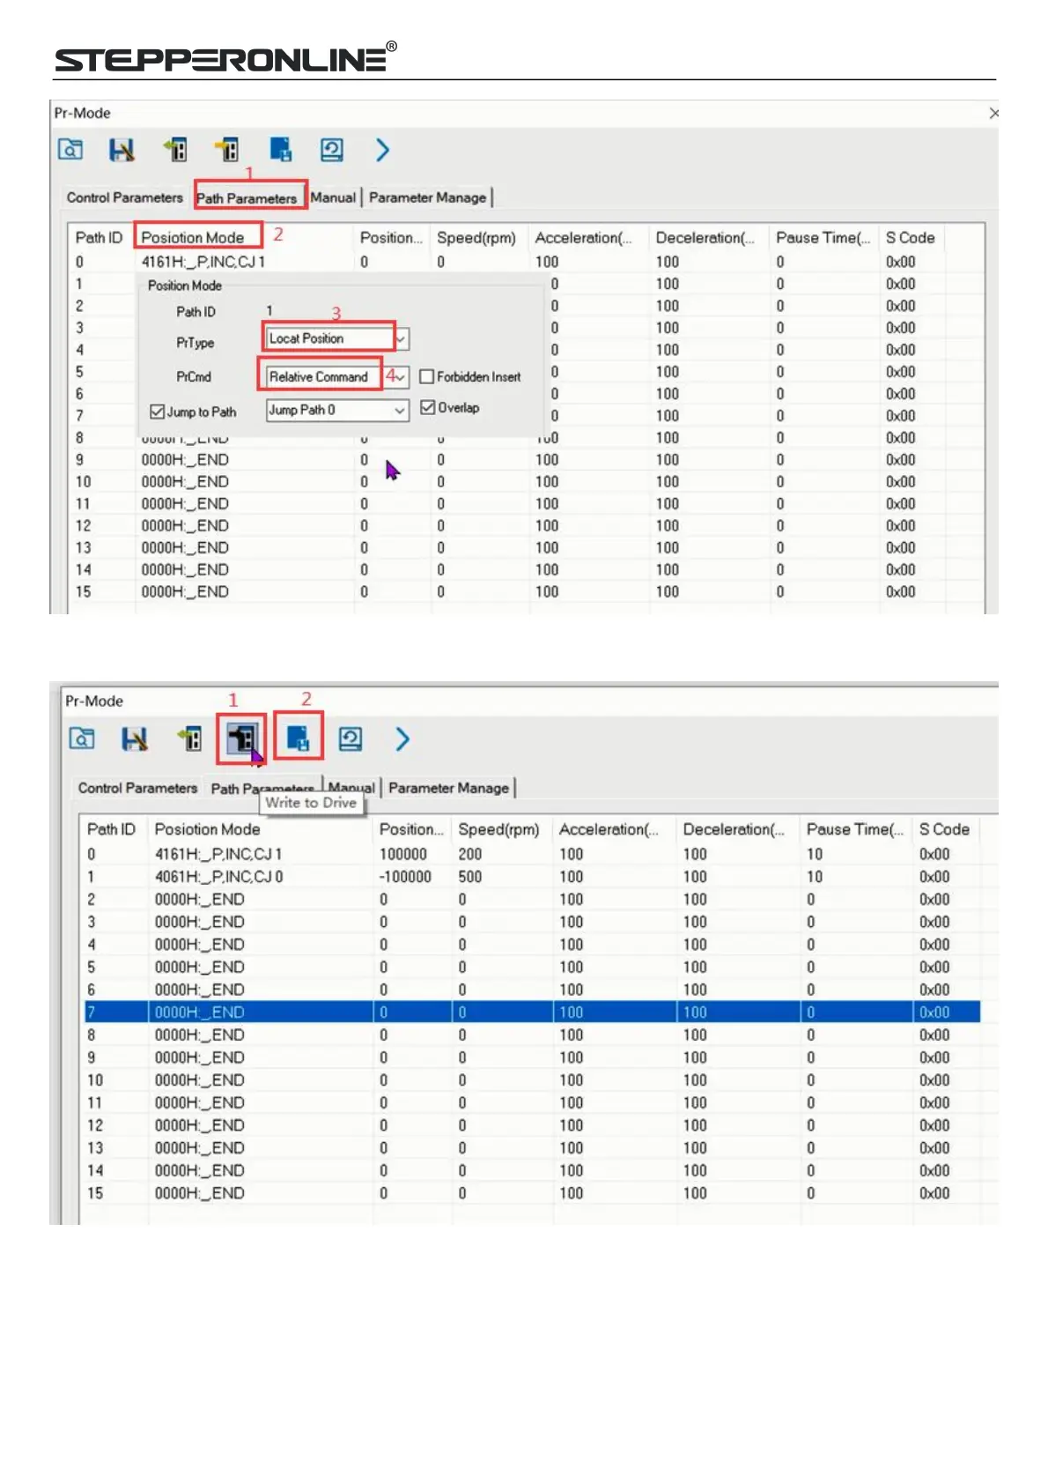
Task: Click 0x00 S Code in lower table row 1
Action: tap(934, 877)
